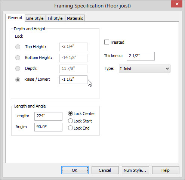185x180 pixels.
Task: Close the Framing Specification dialog
Action: 177,4
